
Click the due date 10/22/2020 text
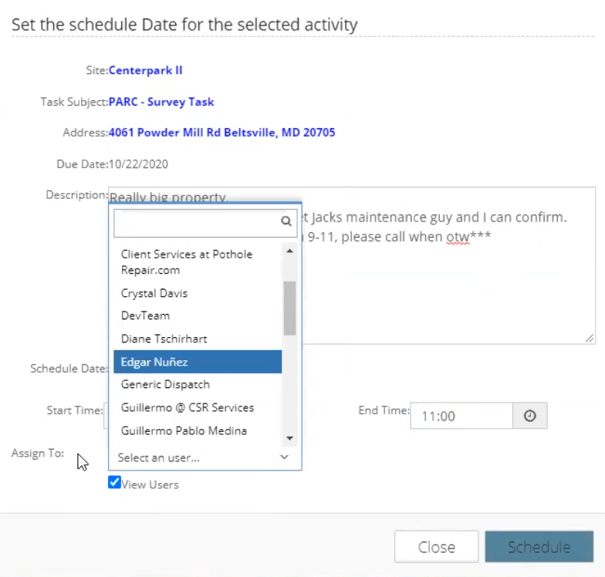tap(139, 164)
